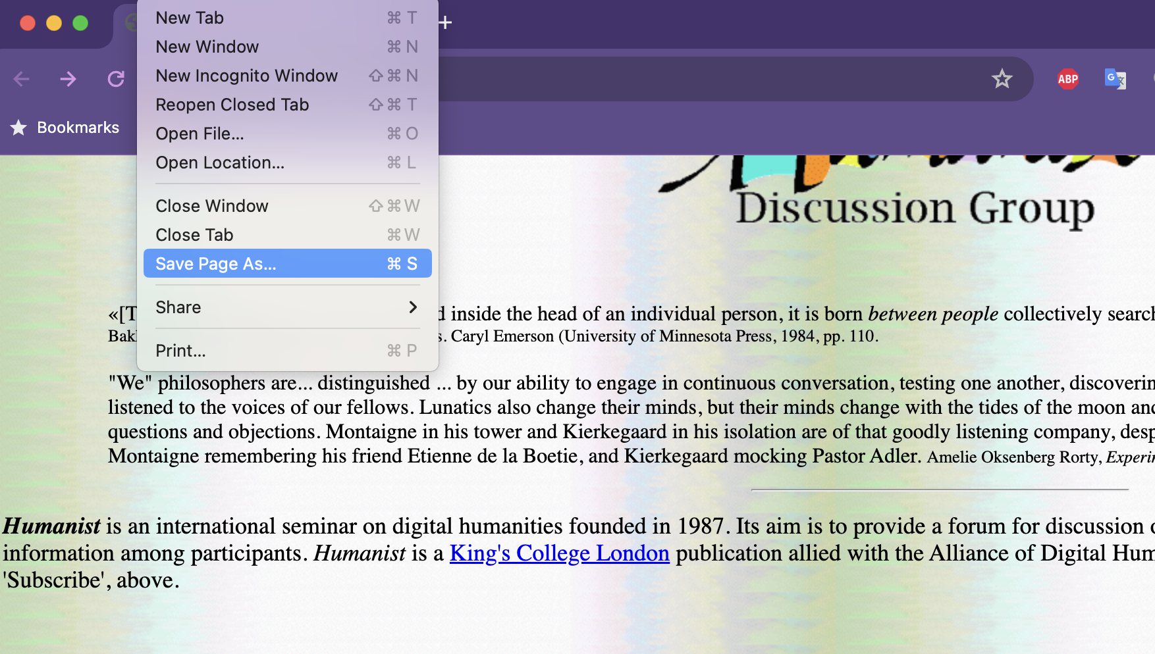Reload the page with the refresh icon
Viewport: 1155px width, 654px height.
coord(116,80)
